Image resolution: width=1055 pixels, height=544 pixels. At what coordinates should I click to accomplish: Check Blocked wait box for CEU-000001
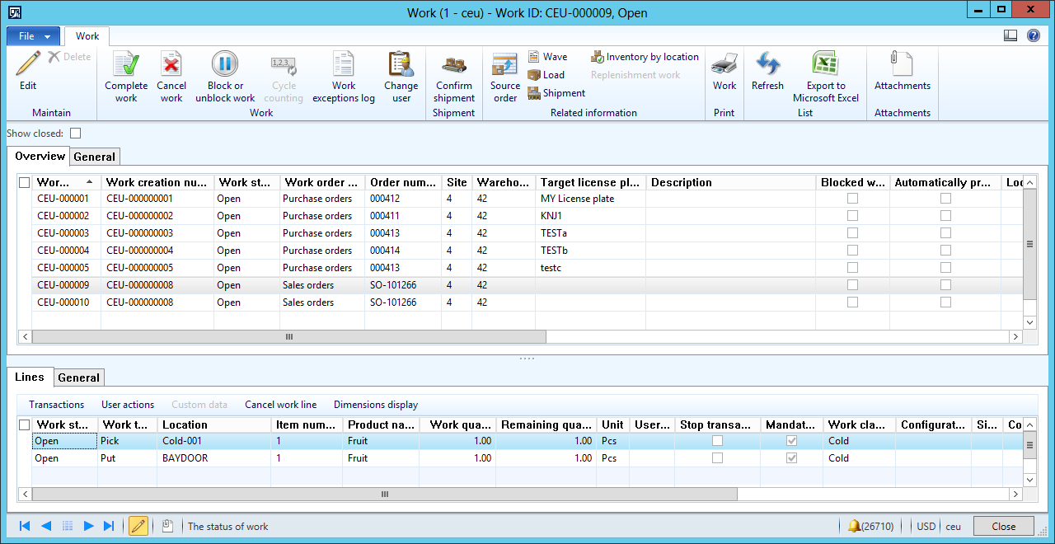(852, 199)
